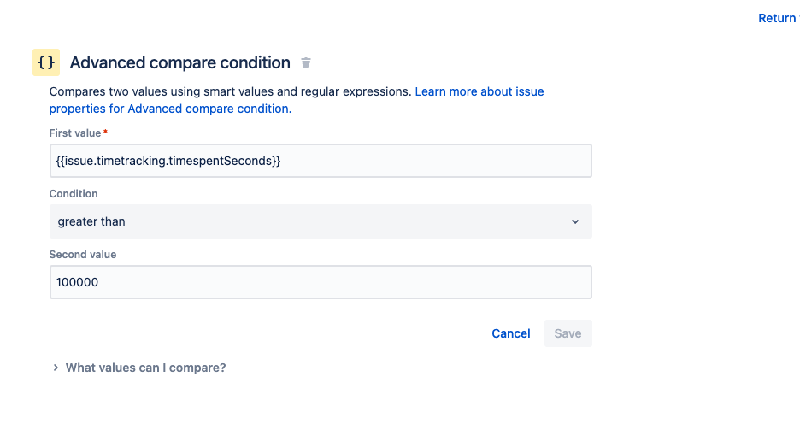
Task: Click the red required asterisk marker
Action: point(106,133)
